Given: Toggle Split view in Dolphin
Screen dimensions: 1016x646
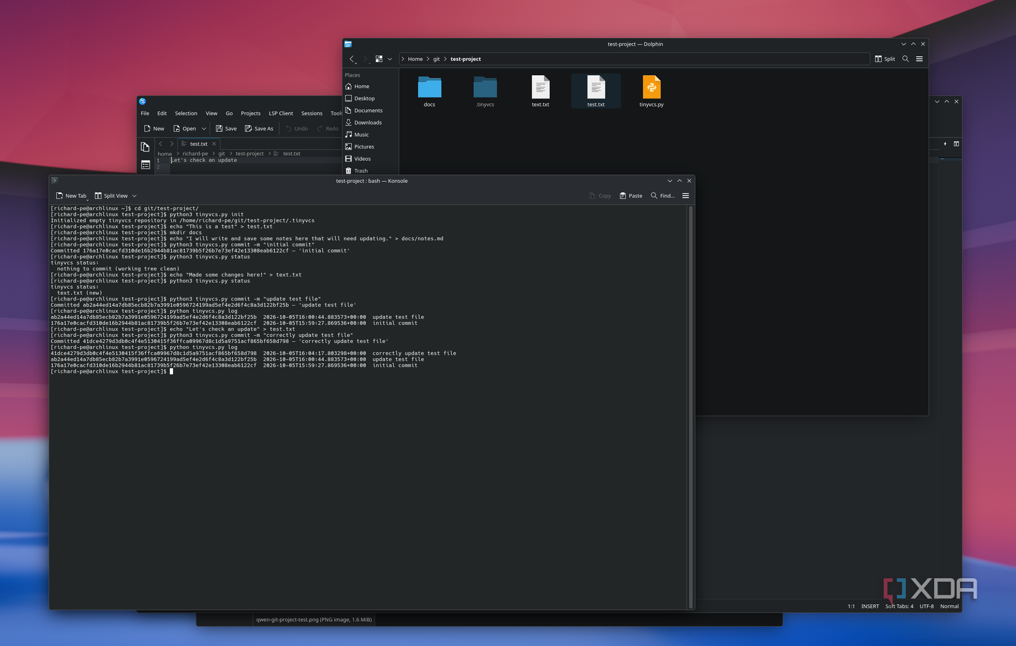Looking at the screenshot, I should pyautogui.click(x=885, y=59).
